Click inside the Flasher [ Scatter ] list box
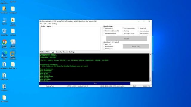 70,39
